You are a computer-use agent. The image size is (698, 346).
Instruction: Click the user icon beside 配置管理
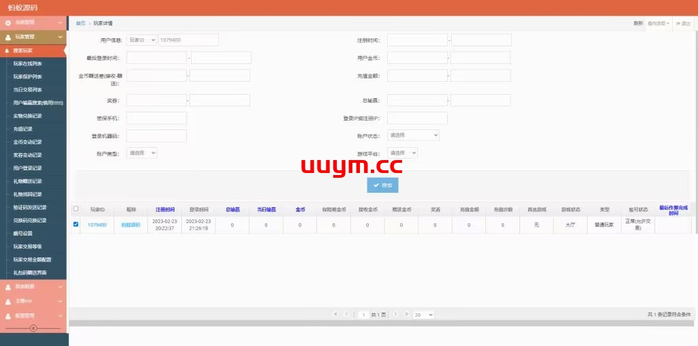tap(8, 315)
